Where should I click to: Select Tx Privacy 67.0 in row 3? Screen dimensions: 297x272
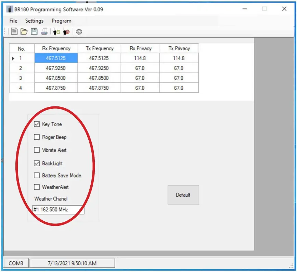179,78
